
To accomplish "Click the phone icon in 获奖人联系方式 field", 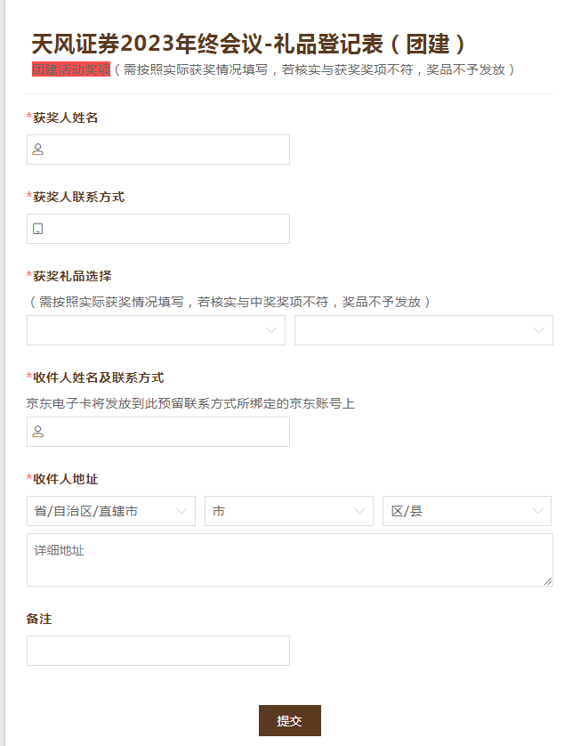I will (x=38, y=229).
